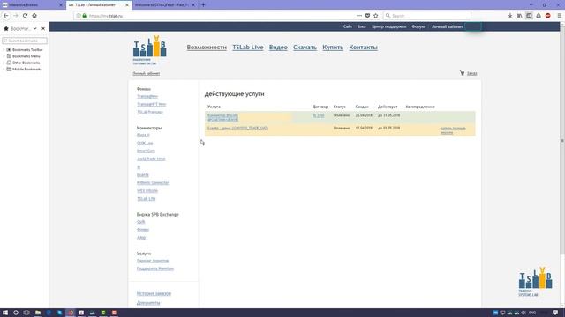Open Видео in the main navigation
This screenshot has width=565, height=317.
tap(278, 48)
